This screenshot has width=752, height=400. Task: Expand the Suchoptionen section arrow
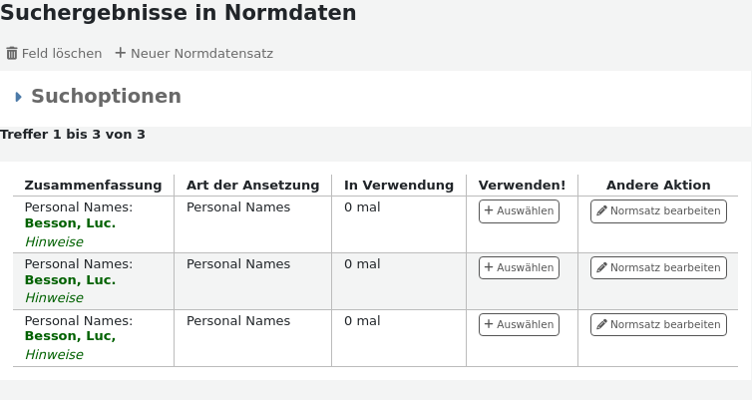(x=19, y=97)
